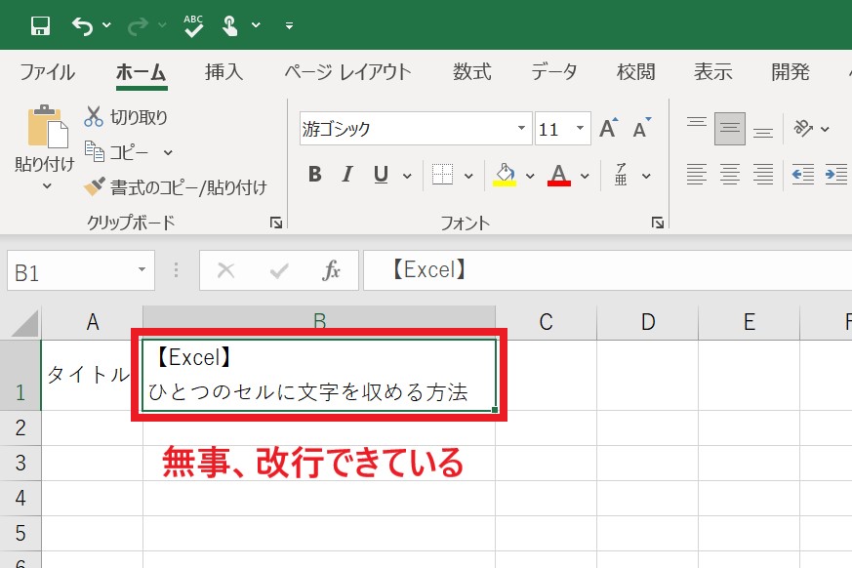Align text left
This screenshot has width=852, height=568.
tap(697, 175)
